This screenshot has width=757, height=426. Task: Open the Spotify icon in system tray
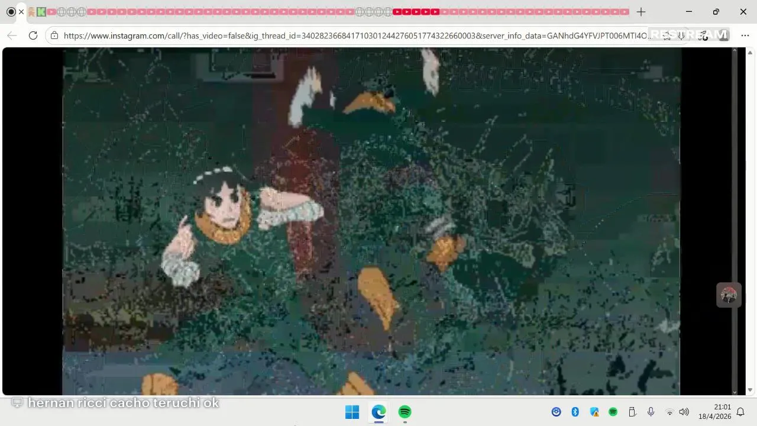tap(613, 412)
